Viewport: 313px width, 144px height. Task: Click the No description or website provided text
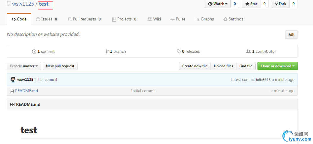43,34
